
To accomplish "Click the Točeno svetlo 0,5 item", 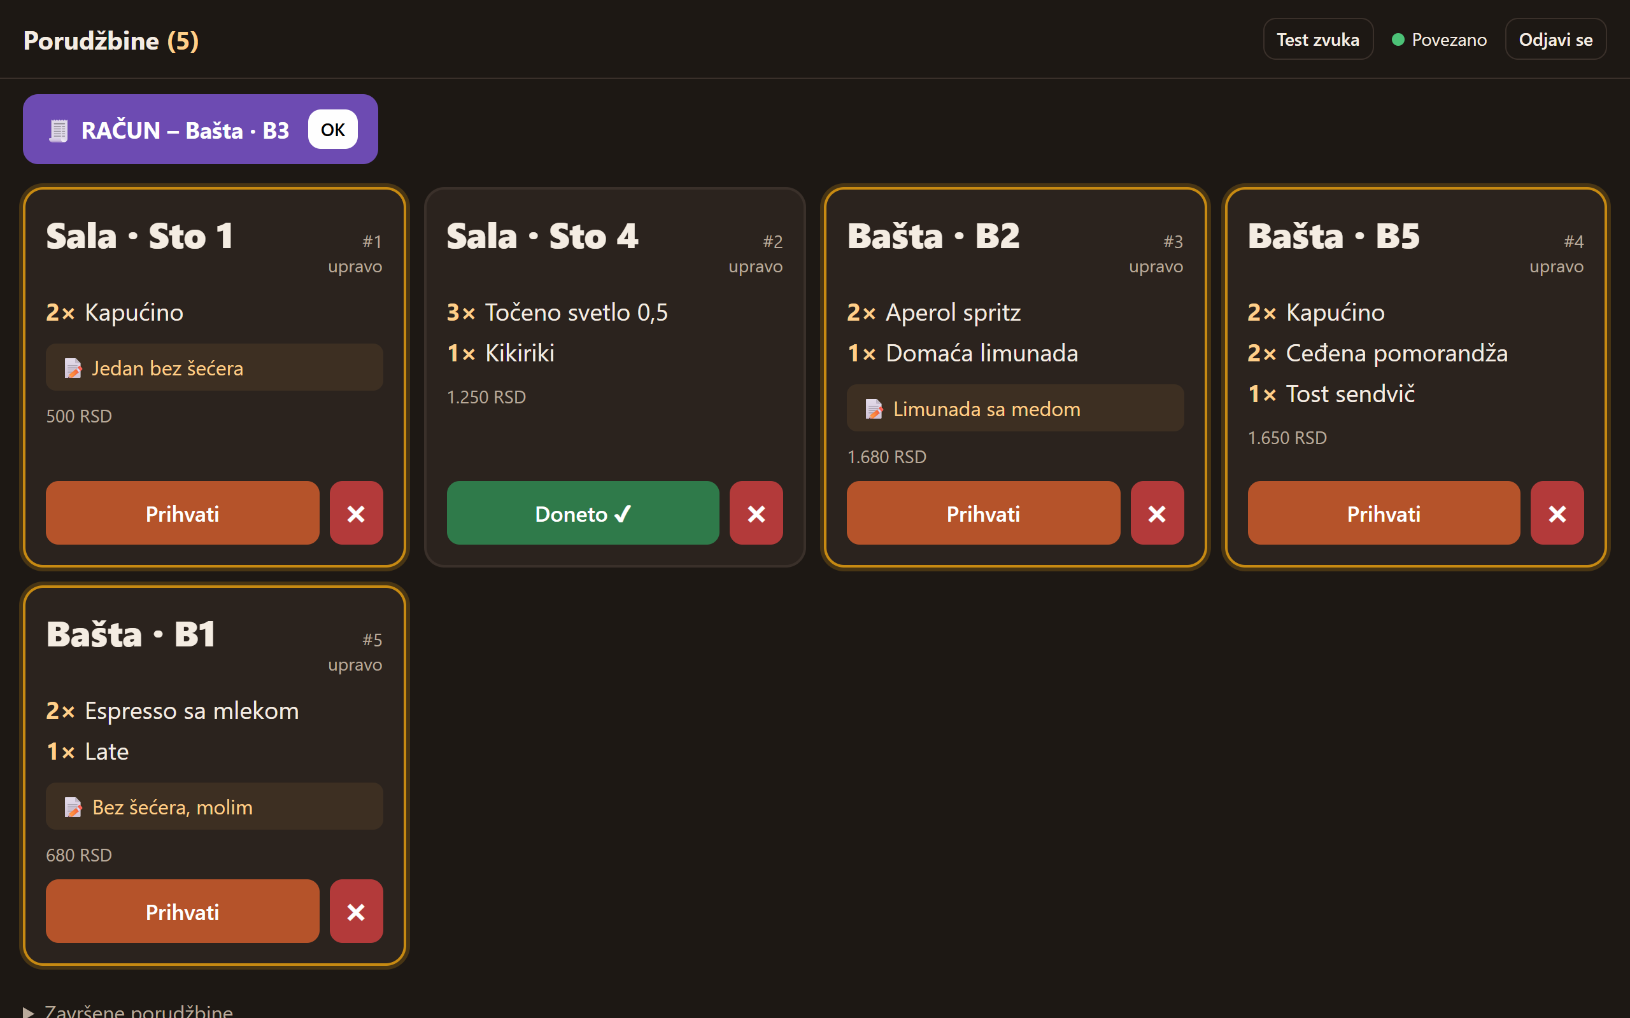I will point(577,312).
